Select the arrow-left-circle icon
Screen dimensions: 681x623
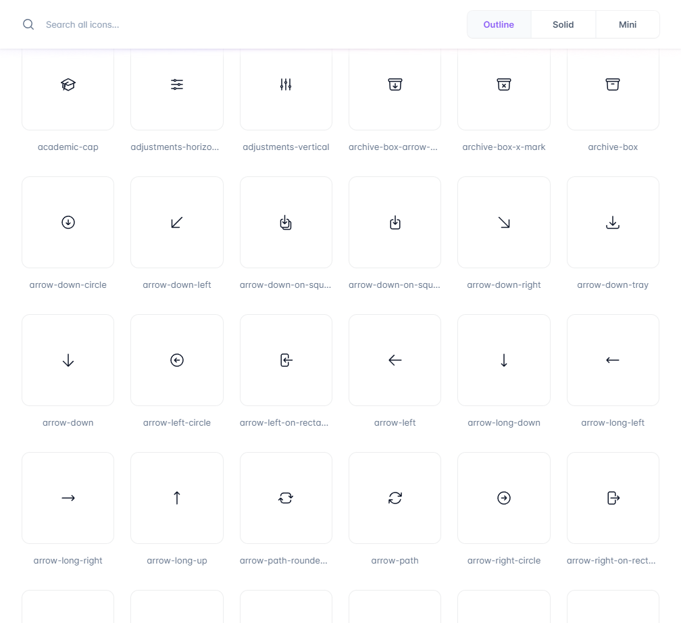pyautogui.click(x=177, y=360)
